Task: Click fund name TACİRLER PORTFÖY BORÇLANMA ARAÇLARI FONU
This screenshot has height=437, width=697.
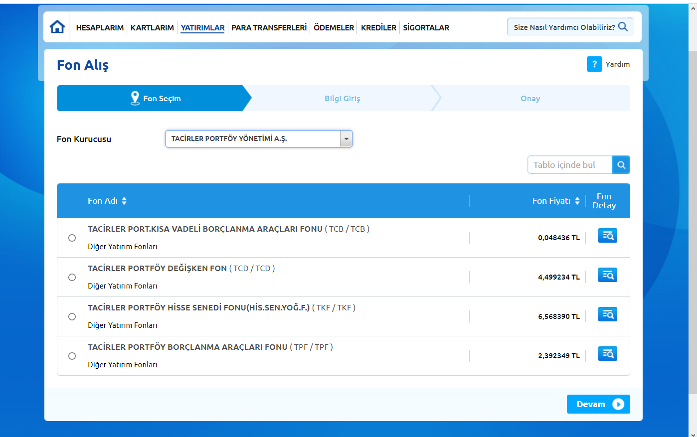Action: [x=187, y=347]
